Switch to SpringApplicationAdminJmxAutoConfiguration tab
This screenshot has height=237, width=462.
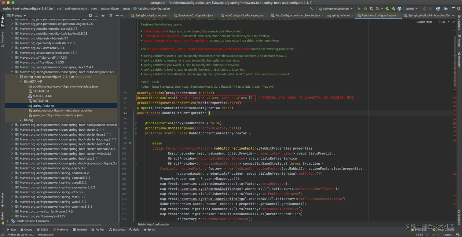(x=429, y=15)
